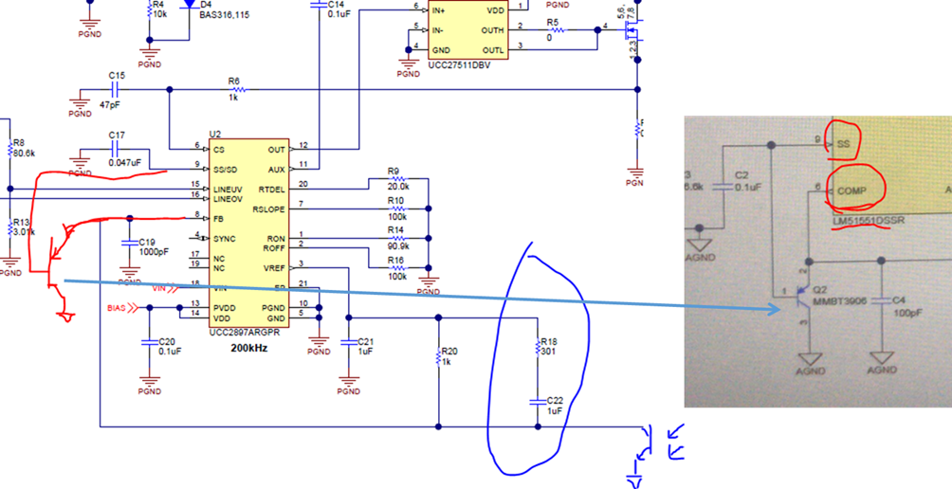Select capacitor C14 0.1uF label

click(339, 9)
